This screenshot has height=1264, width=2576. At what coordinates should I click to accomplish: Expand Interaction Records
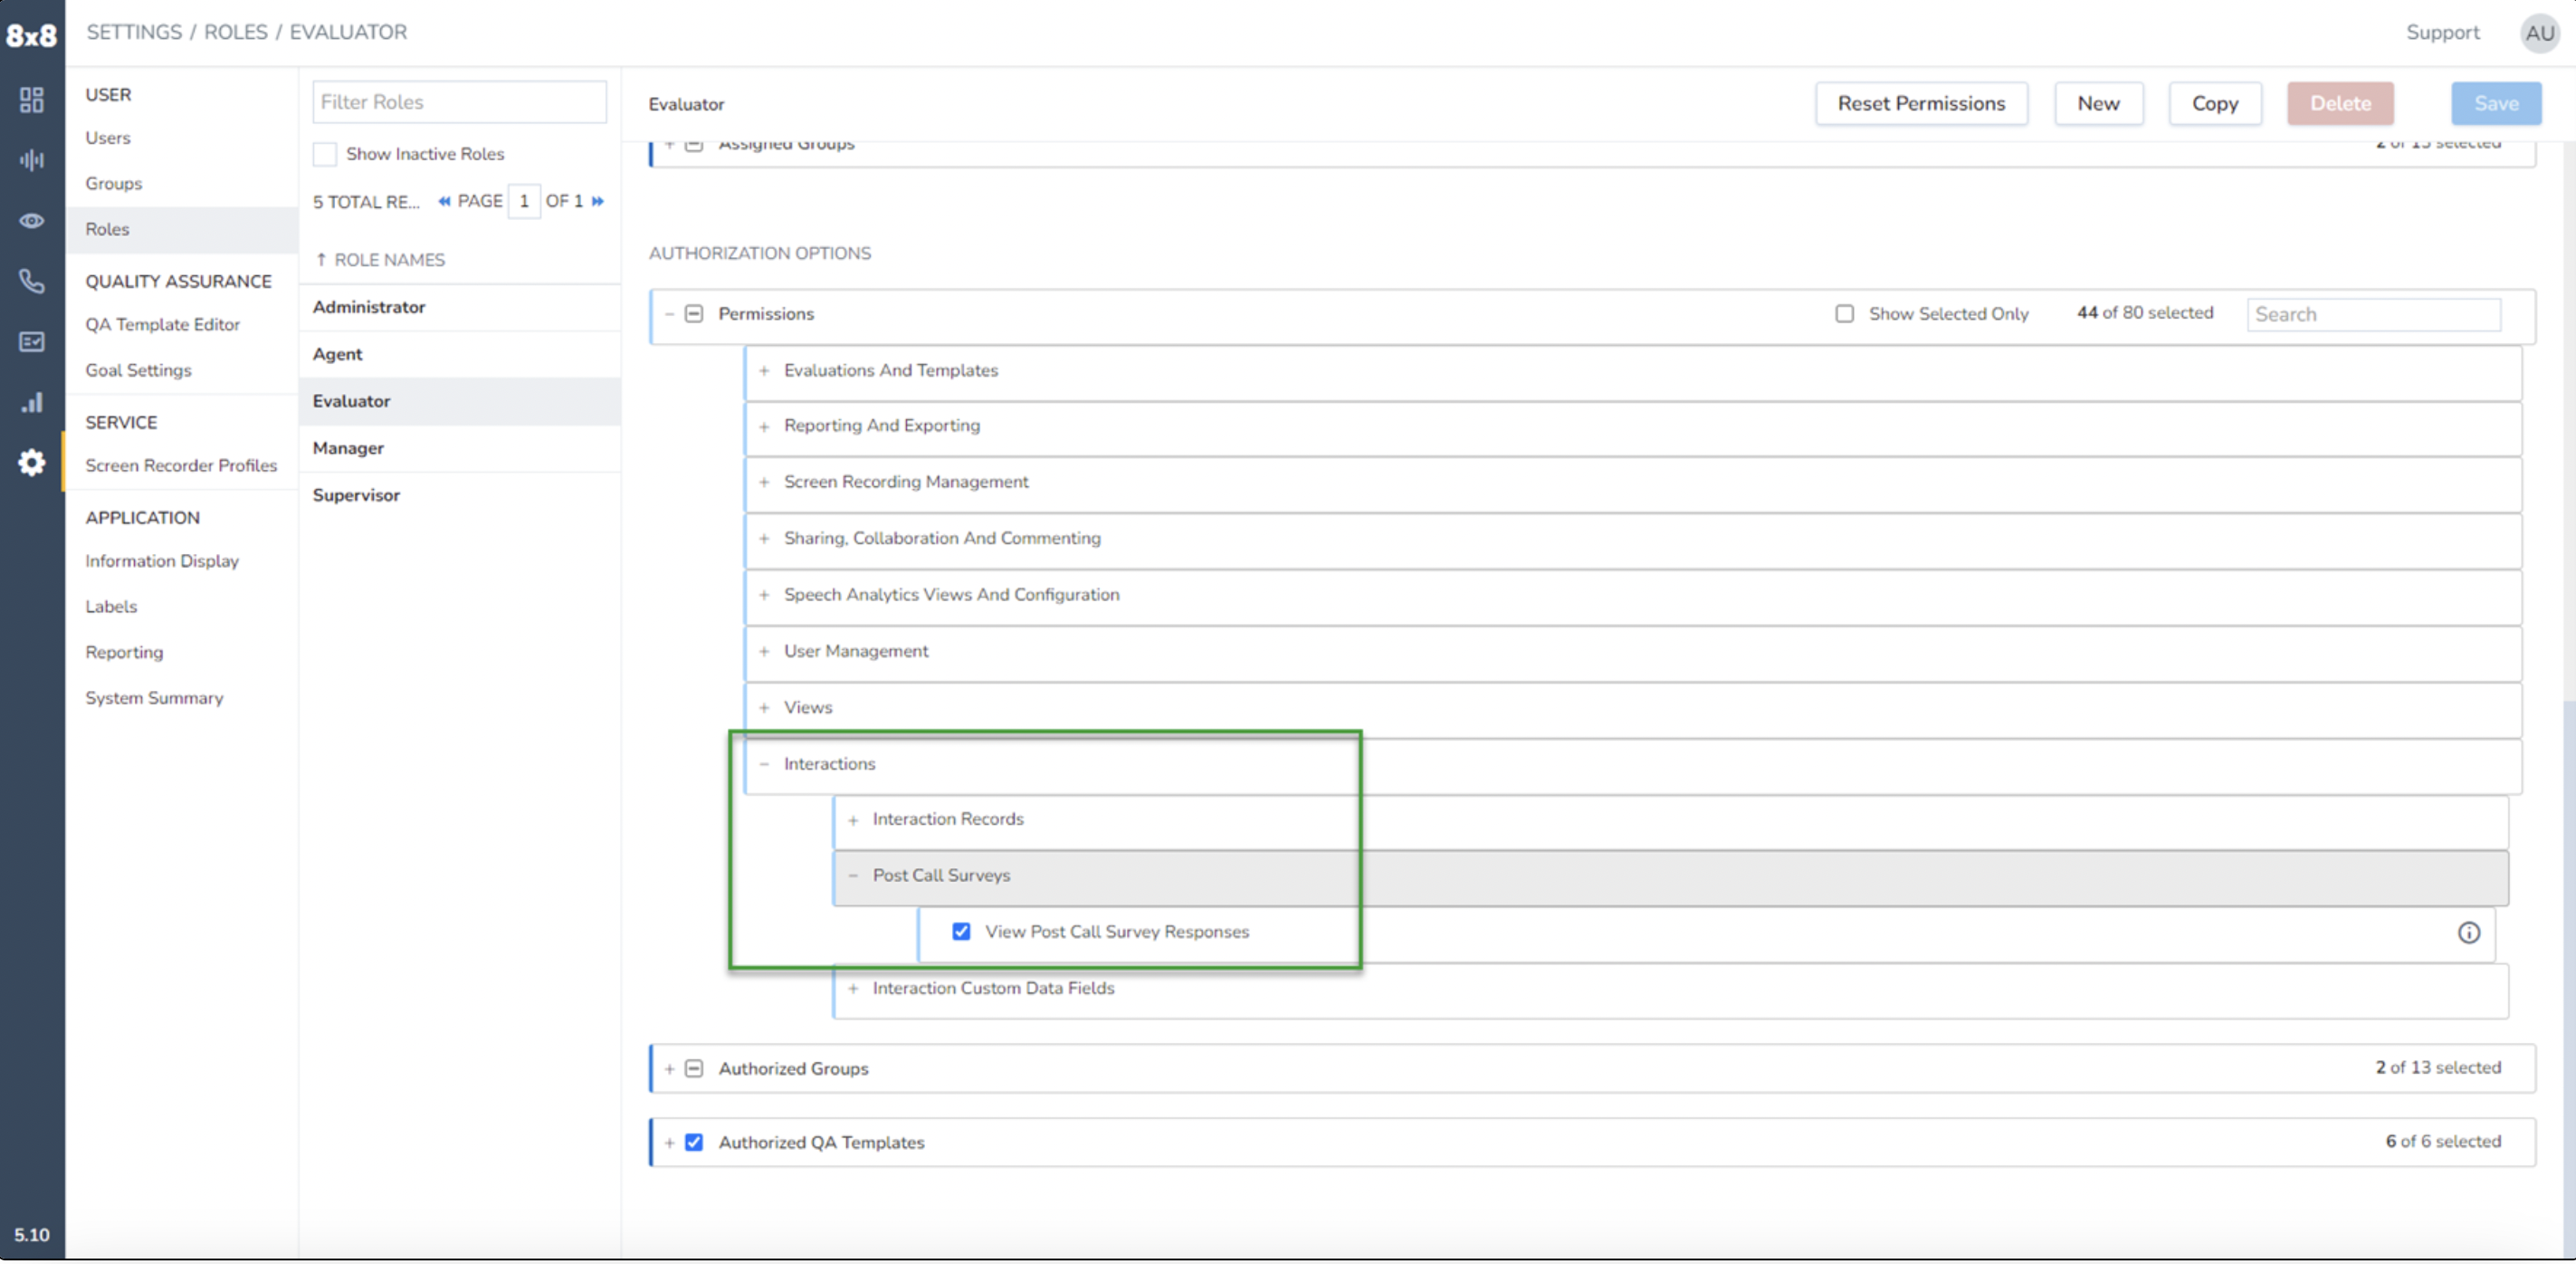click(853, 820)
